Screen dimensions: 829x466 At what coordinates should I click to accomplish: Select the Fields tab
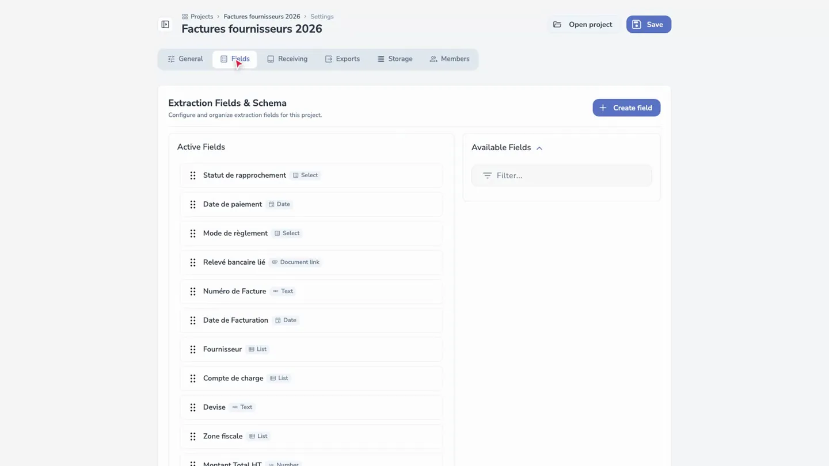pos(235,59)
